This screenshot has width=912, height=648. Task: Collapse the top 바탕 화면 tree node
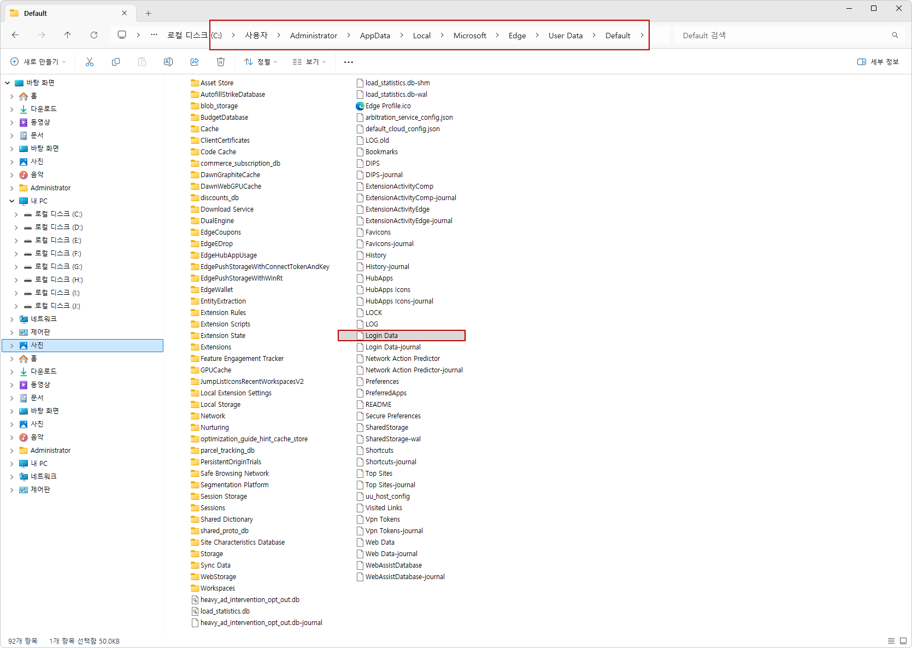(7, 83)
